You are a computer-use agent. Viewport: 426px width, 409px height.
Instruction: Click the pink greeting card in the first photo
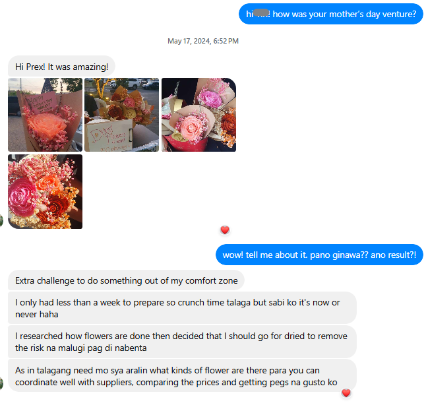click(x=41, y=103)
